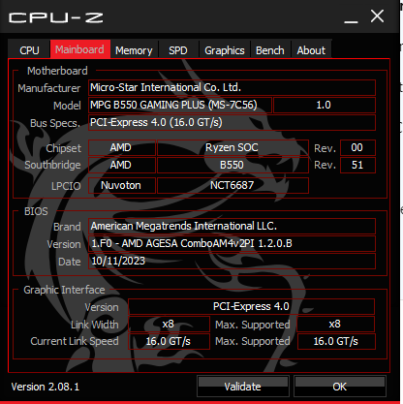This screenshot has height=404, width=403.
Task: Click the Model field MPG B550 GAMING PLUS
Action: (180, 105)
